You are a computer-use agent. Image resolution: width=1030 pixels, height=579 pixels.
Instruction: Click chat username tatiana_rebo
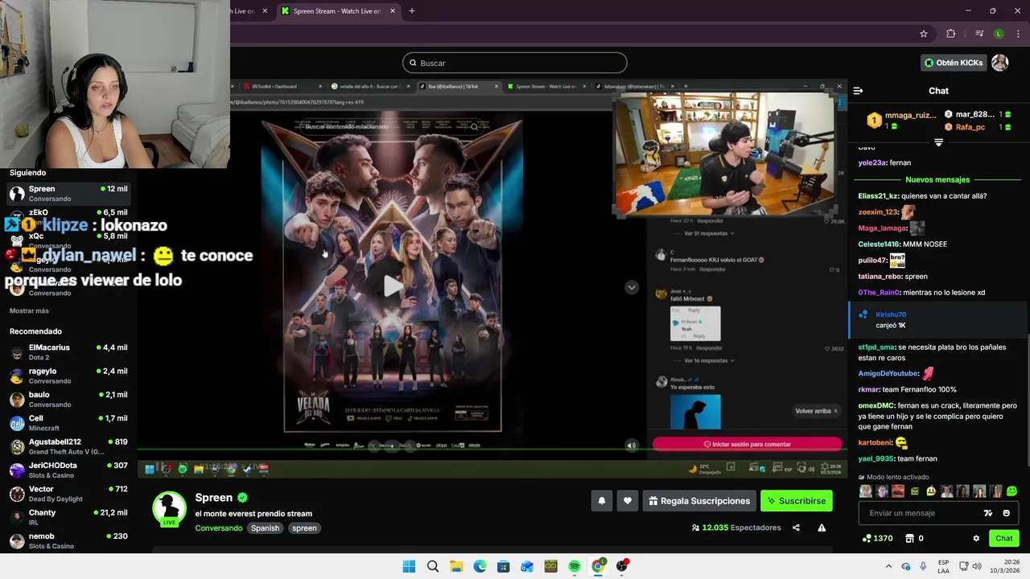pyautogui.click(x=880, y=276)
